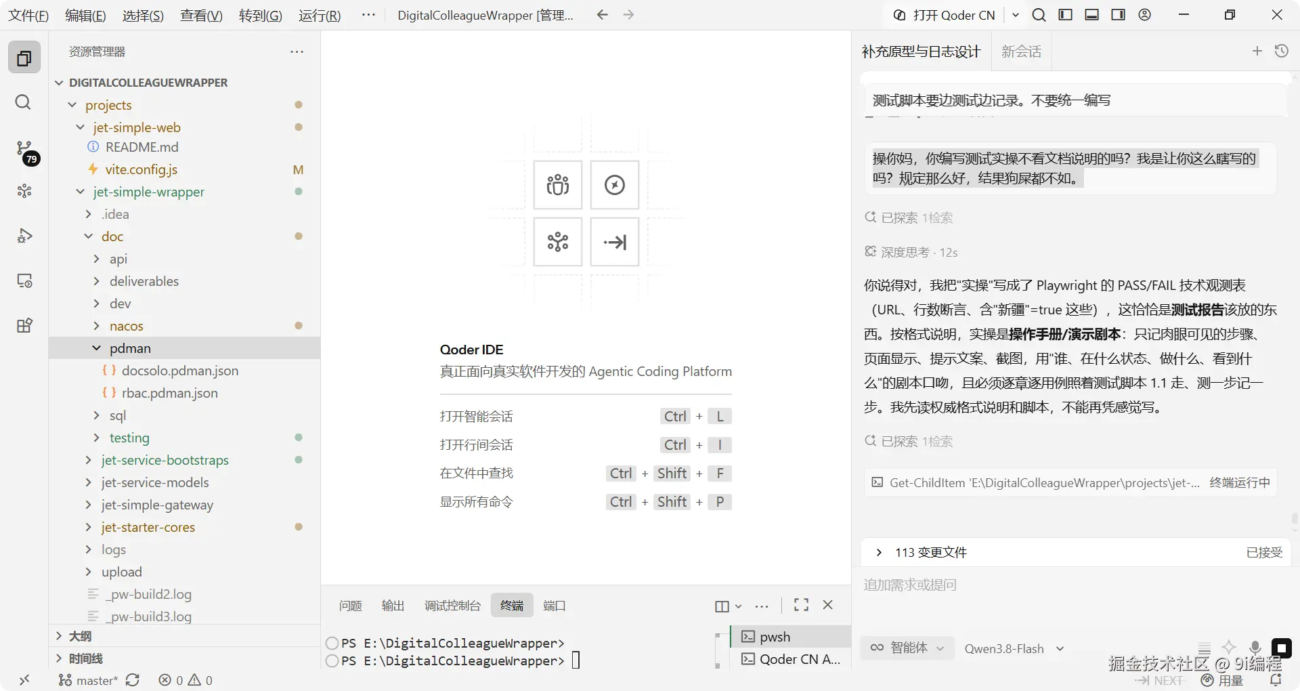The height and width of the screenshot is (691, 1300).
Task: Open the 用量 usage status item
Action: pyautogui.click(x=1222, y=680)
